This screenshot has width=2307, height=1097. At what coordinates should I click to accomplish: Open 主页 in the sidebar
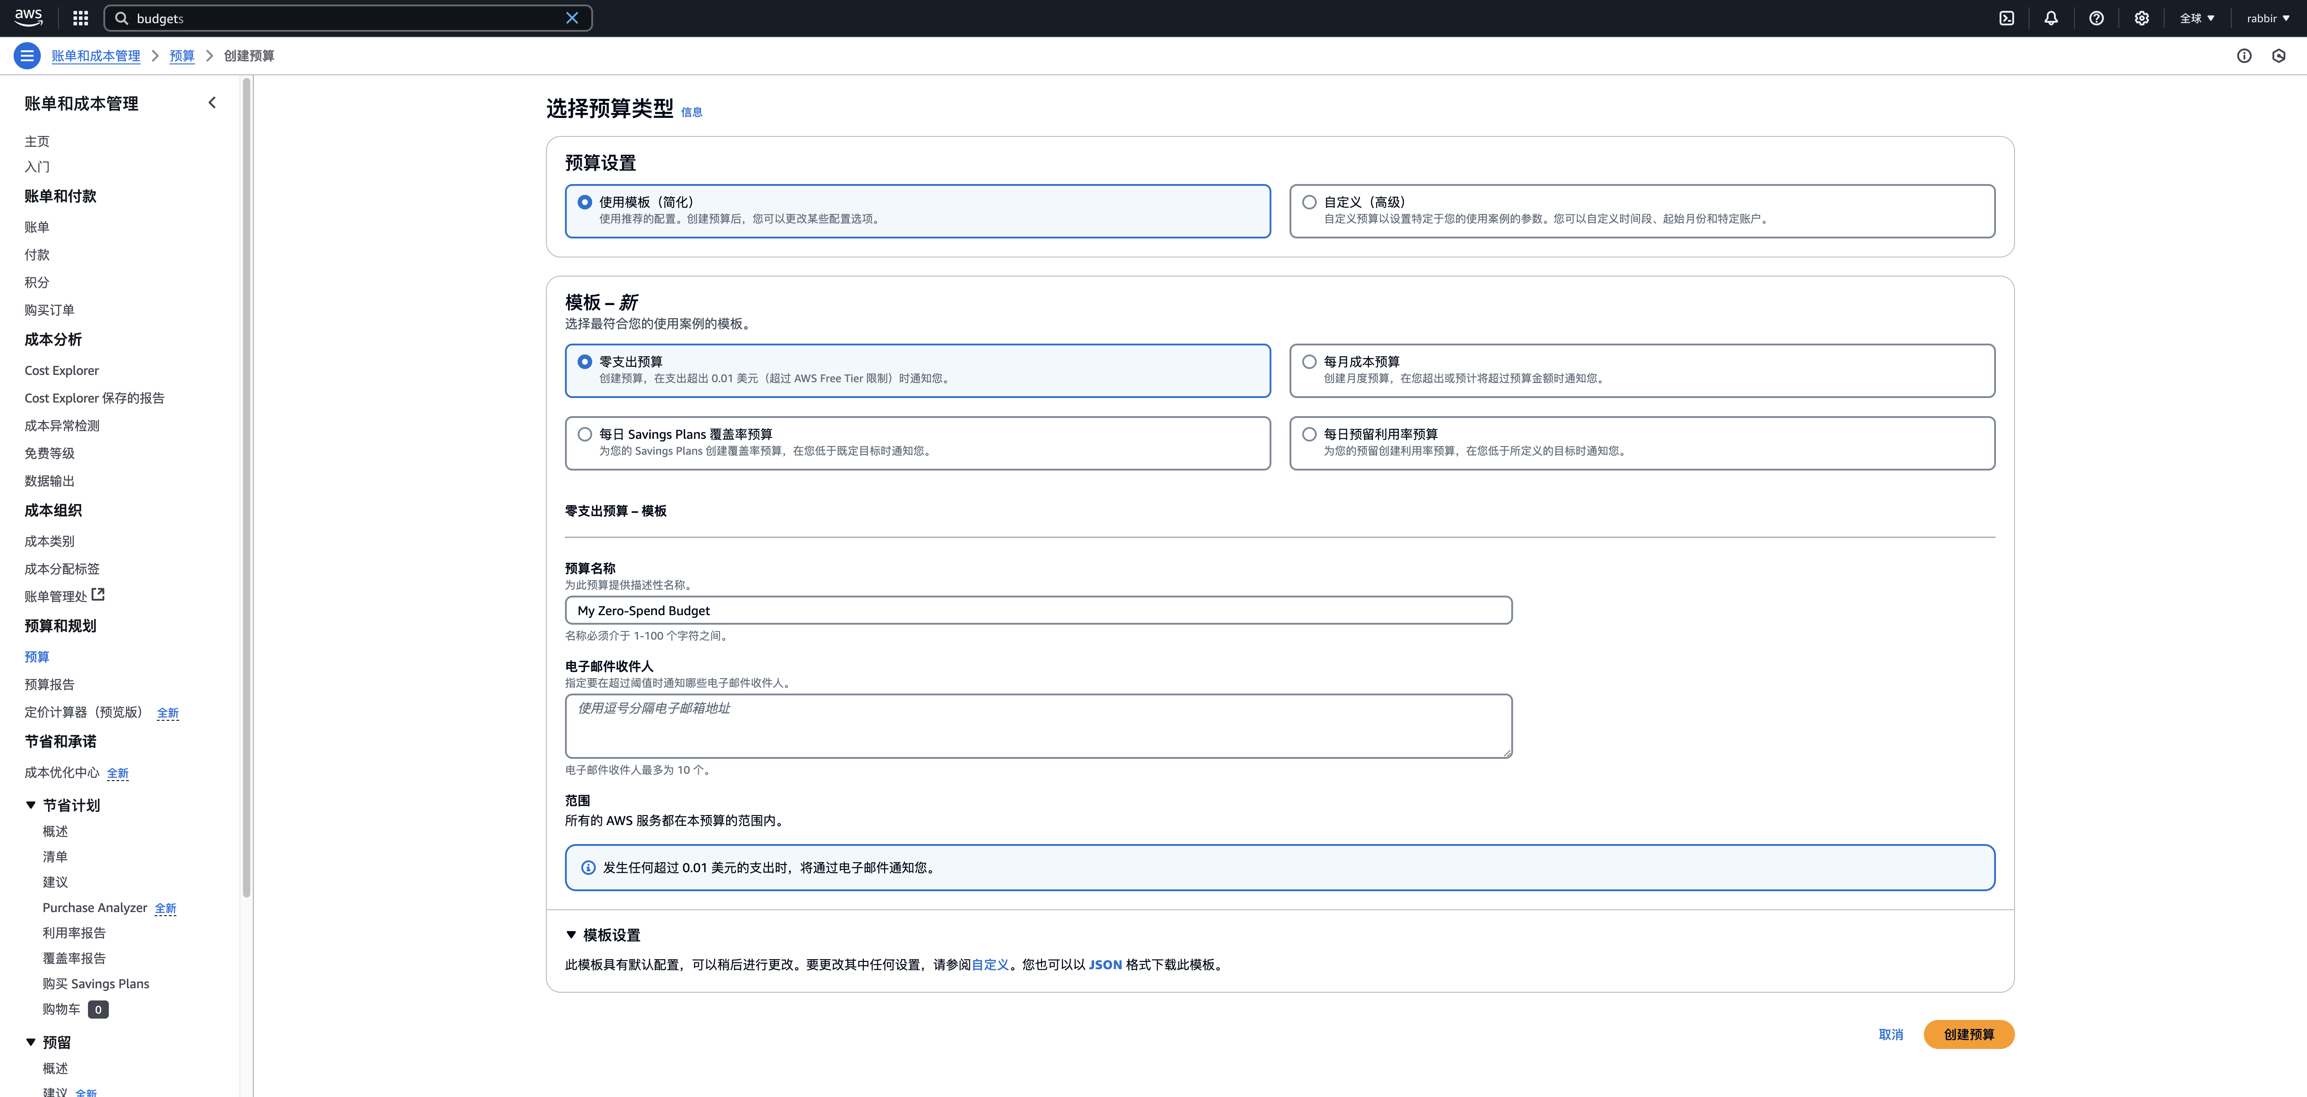point(37,141)
